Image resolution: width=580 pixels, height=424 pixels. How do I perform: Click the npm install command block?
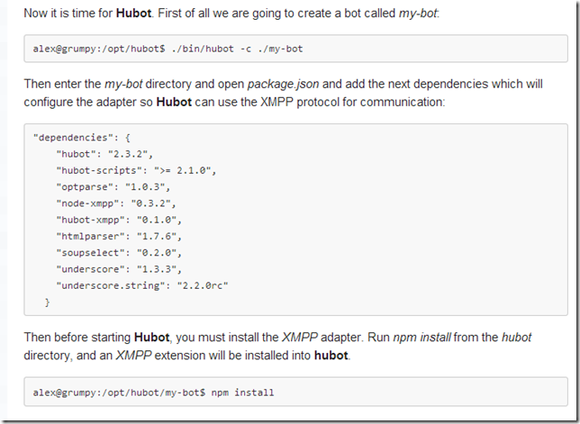point(153,392)
